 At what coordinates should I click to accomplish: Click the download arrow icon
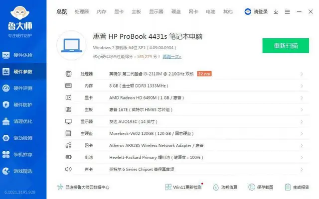coord(276,12)
